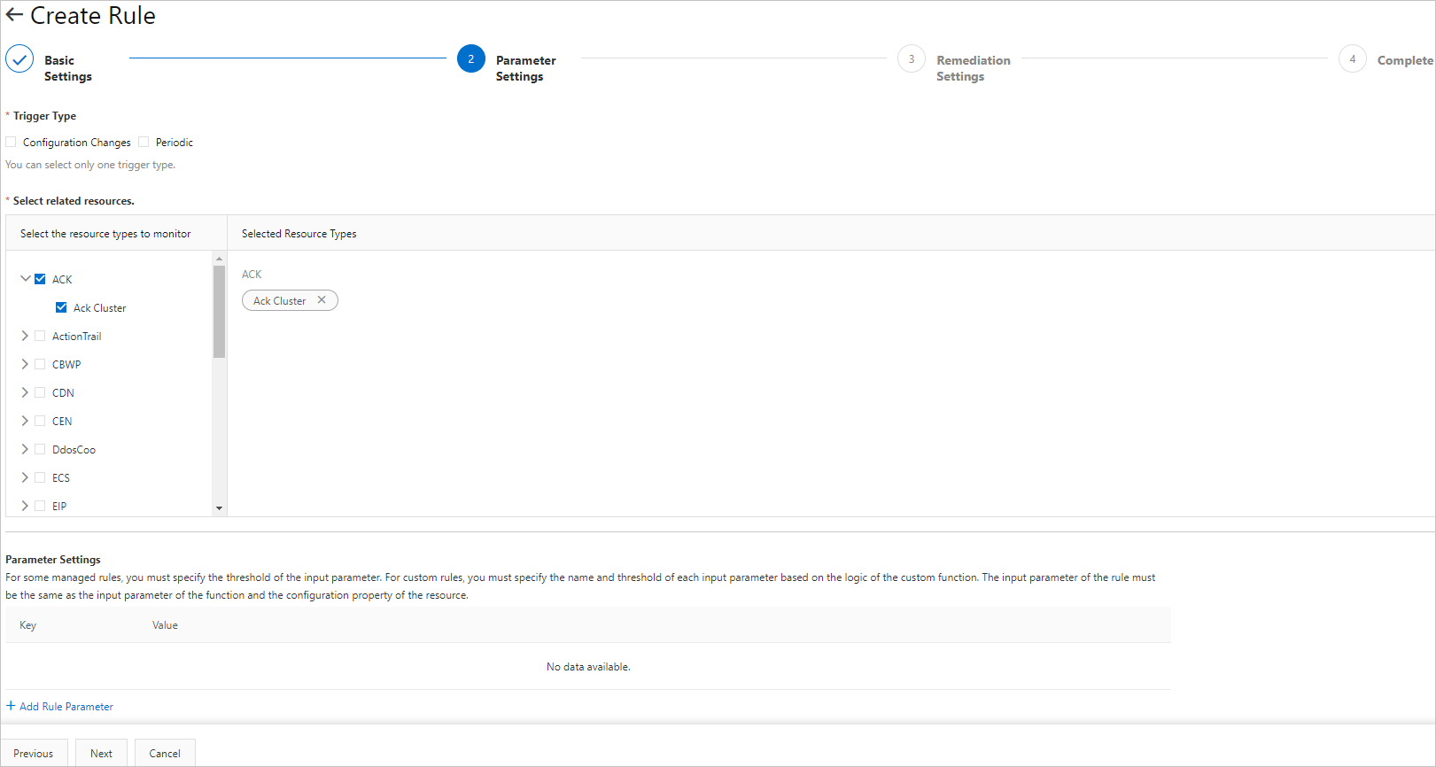
Task: Expand the DdosCoo tree node
Action: 25,449
